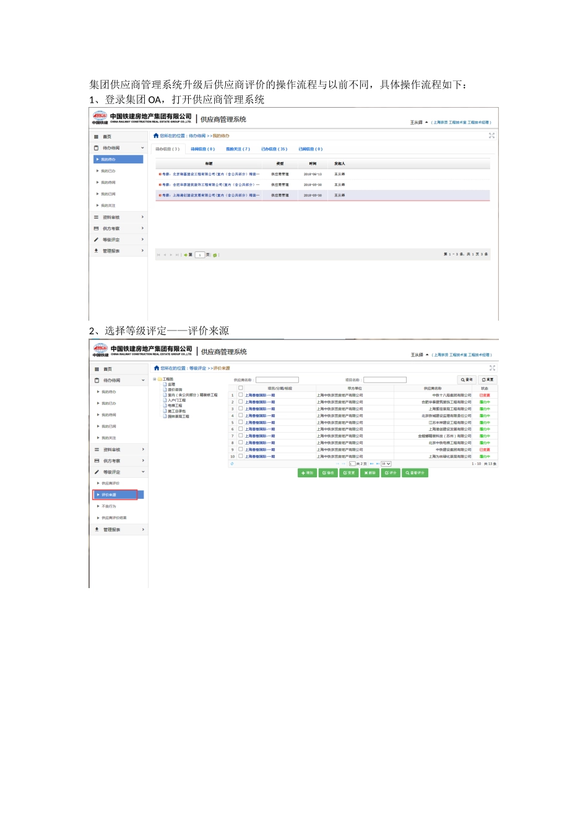Select 电梯工程 tree node
This screenshot has height=832, width=588.
175,405
